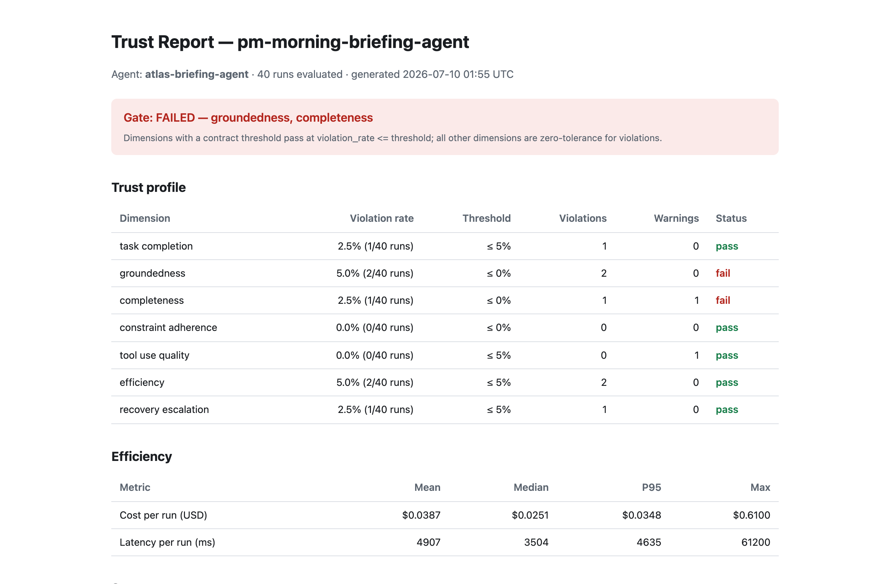Viewport: 890px width, 584px height.
Task: Click the max cost value '$0.6100'
Action: point(751,515)
